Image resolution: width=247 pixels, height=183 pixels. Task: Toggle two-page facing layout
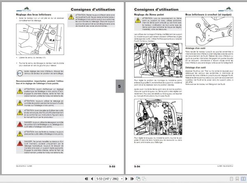pyautogui.click(x=243, y=179)
